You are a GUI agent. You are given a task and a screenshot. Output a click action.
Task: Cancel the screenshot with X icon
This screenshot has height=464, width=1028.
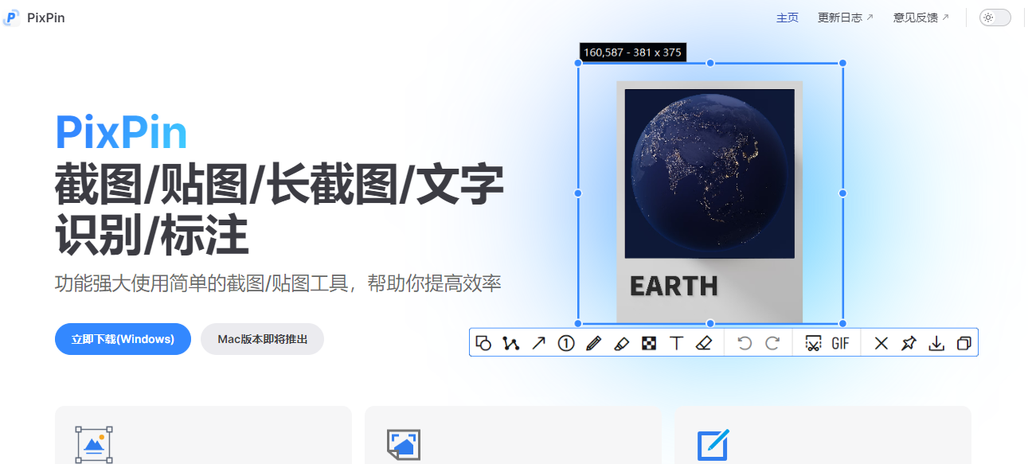click(881, 343)
